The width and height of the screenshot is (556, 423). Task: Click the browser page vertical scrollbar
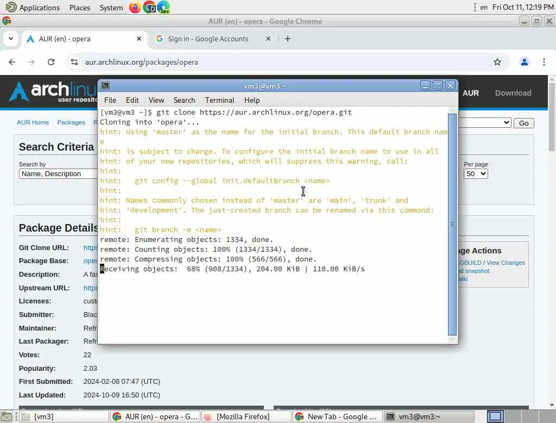(x=552, y=117)
